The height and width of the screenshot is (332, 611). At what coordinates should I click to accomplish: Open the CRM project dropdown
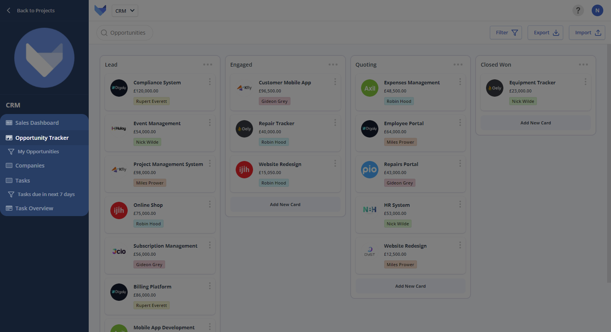(x=125, y=11)
